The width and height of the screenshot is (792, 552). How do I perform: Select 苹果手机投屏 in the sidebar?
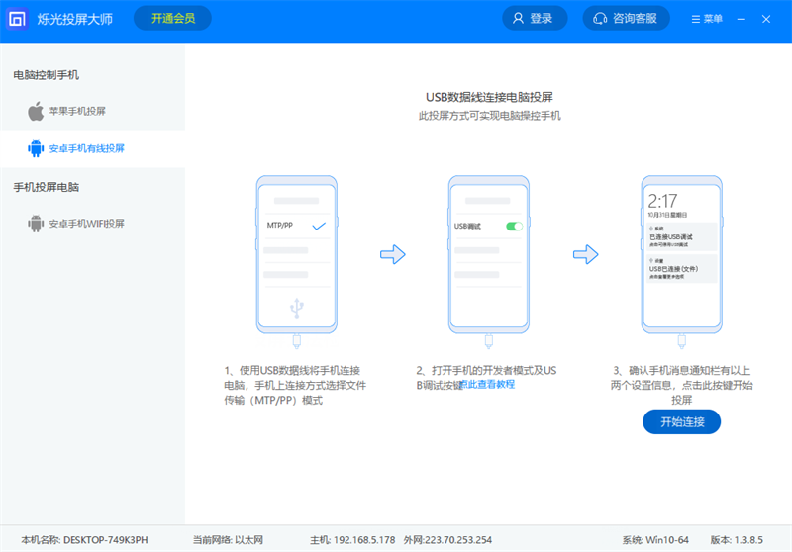(93, 111)
